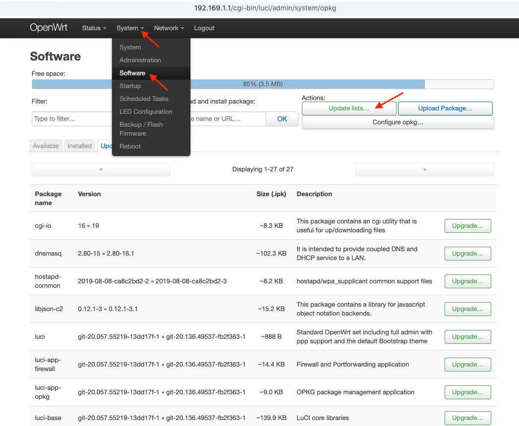This screenshot has width=519, height=426.
Task: Expand the Status navbar dropdown
Action: [x=94, y=28]
